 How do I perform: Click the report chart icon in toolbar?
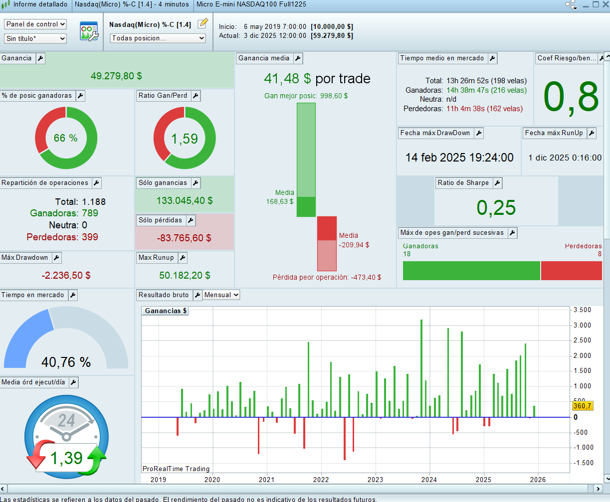(x=89, y=31)
